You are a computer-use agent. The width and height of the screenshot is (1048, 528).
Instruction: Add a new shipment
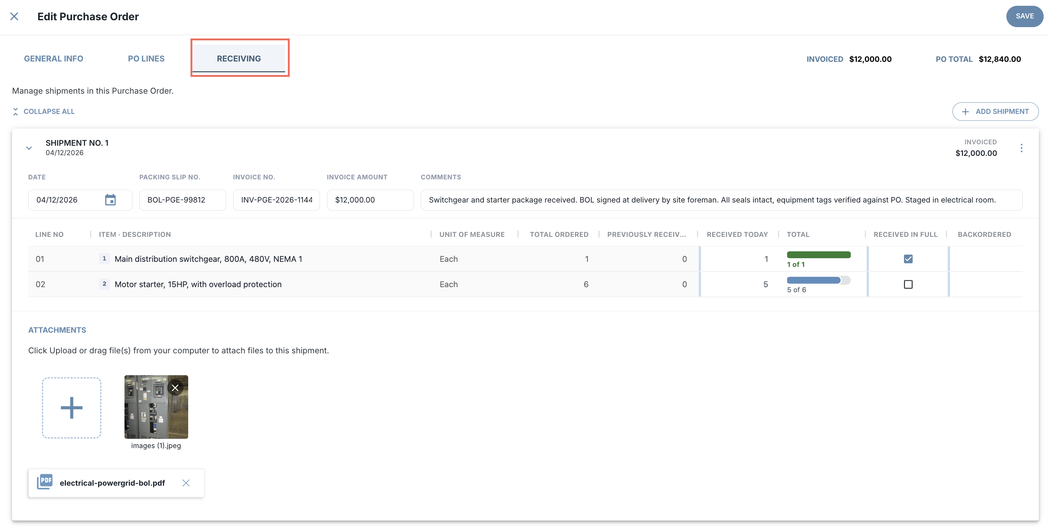click(995, 111)
